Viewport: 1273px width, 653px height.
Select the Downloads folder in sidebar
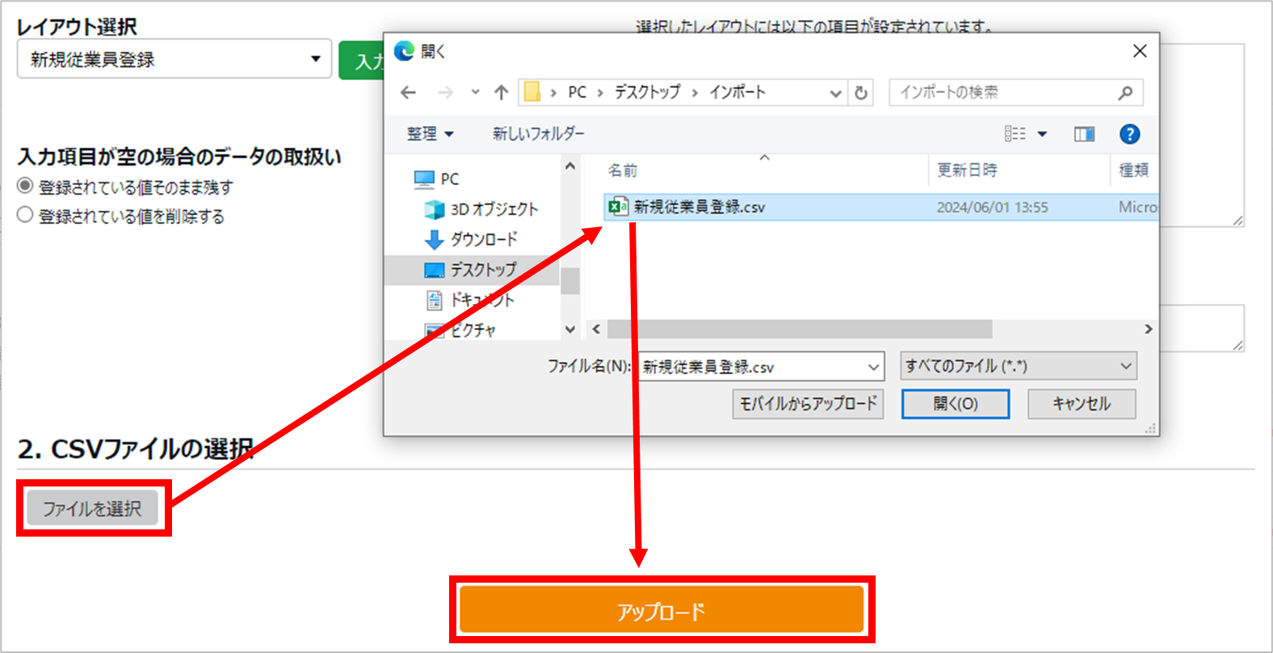(483, 239)
